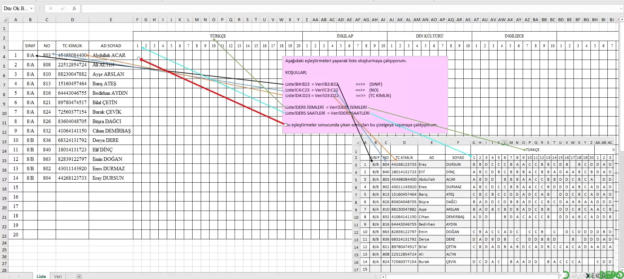Select cell with Burak ÇEVİK
This screenshot has height=279, width=624.
[111, 112]
